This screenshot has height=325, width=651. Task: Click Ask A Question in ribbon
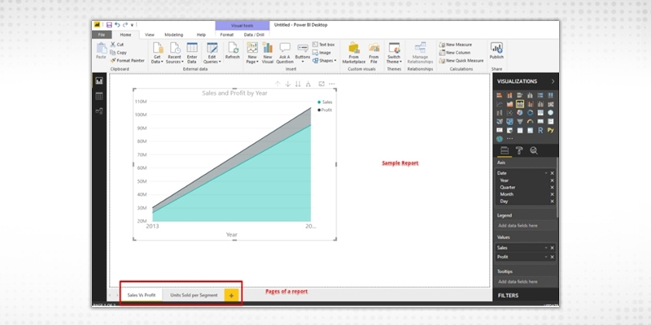point(285,53)
